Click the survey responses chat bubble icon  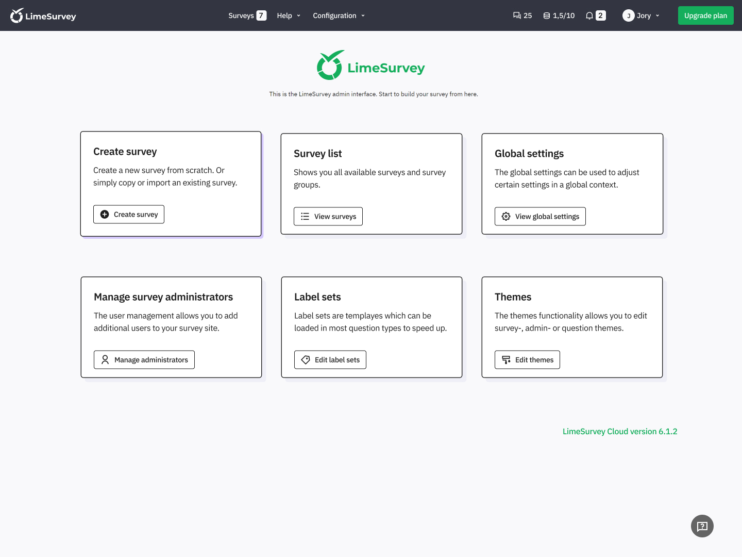(x=516, y=15)
